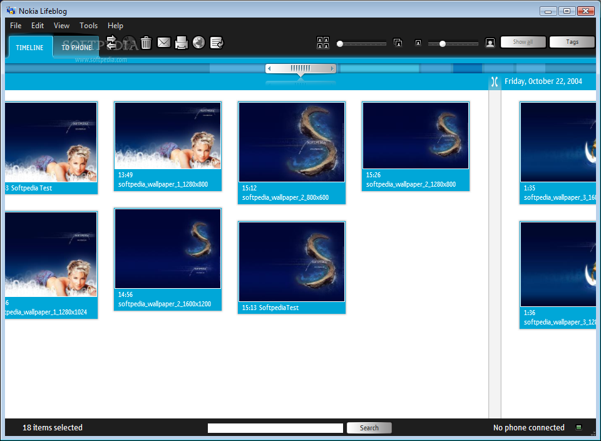Click the green phone status indicator

[x=578, y=427]
